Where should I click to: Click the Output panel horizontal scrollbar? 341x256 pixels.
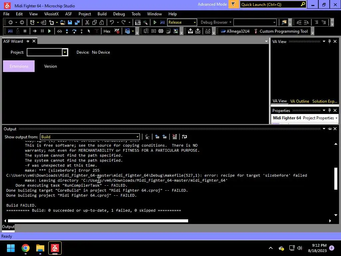[x=98, y=221]
